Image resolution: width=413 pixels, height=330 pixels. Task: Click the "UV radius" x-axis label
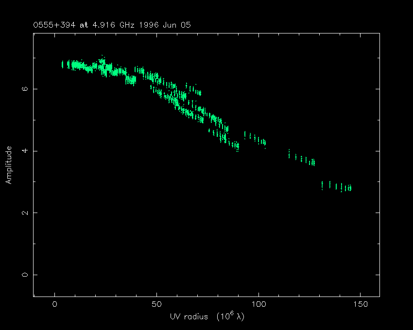tap(188, 316)
